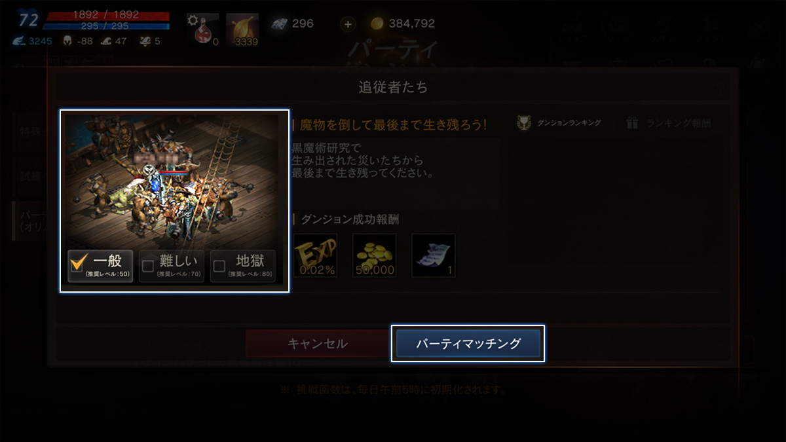The width and height of the screenshot is (786, 442).
Task: Tap the level 72 character badge
Action: (x=28, y=20)
